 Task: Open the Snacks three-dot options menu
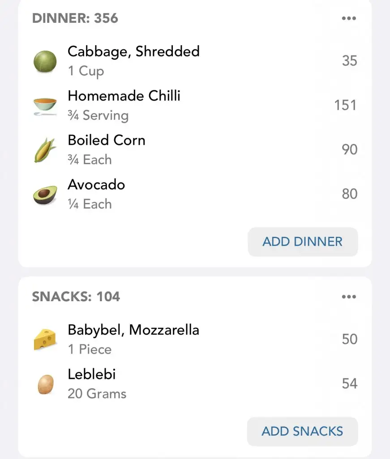pos(349,297)
